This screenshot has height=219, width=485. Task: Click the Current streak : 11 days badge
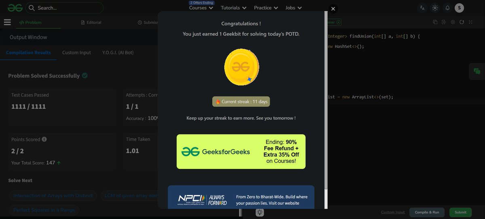[x=241, y=101]
